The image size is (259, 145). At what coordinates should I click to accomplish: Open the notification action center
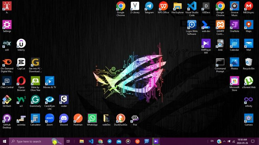coord(253,141)
